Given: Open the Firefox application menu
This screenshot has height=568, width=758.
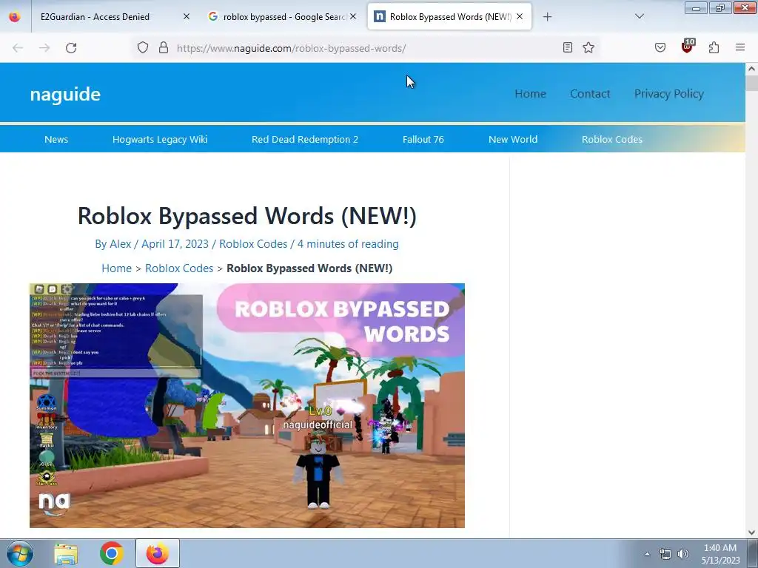Looking at the screenshot, I should [x=740, y=47].
